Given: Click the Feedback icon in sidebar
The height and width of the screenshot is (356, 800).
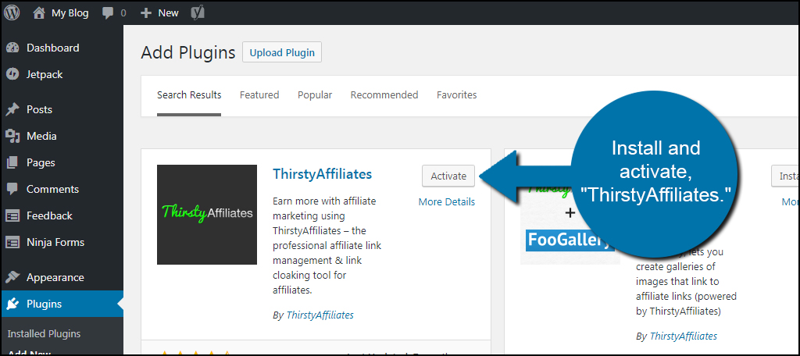Looking at the screenshot, I should pos(12,215).
